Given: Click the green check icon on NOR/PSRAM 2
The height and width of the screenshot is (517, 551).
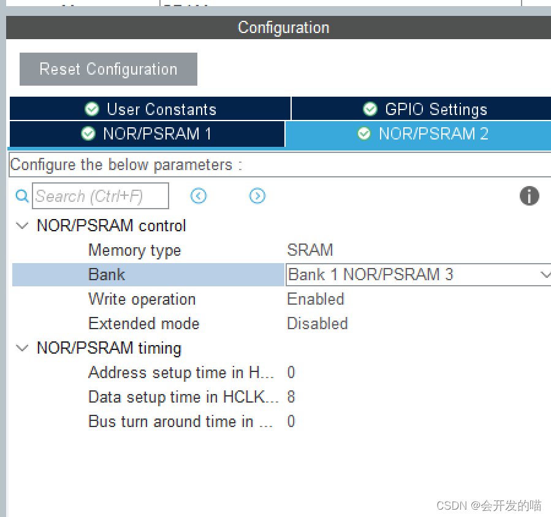Looking at the screenshot, I should pyautogui.click(x=364, y=134).
